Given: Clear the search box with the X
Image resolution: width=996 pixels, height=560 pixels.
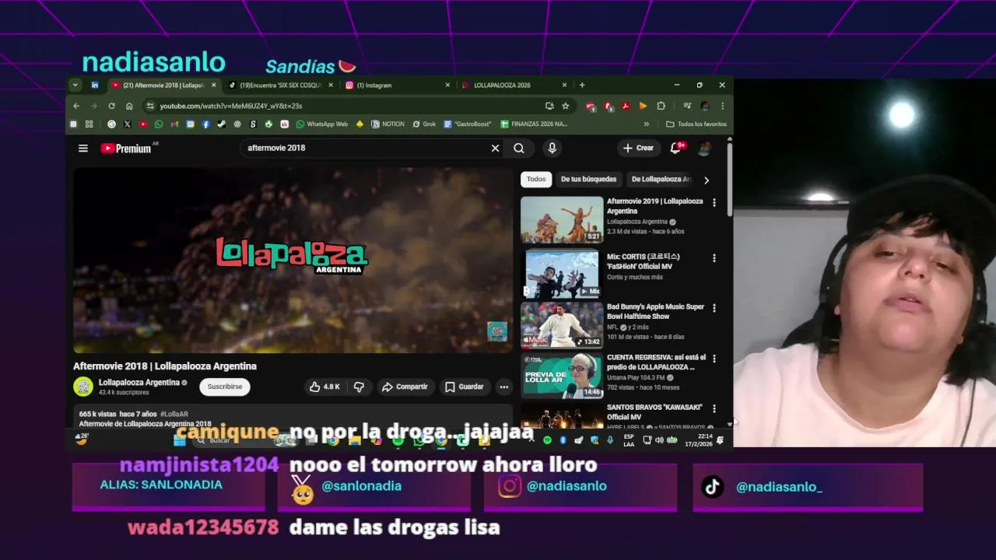Looking at the screenshot, I should click(x=495, y=148).
